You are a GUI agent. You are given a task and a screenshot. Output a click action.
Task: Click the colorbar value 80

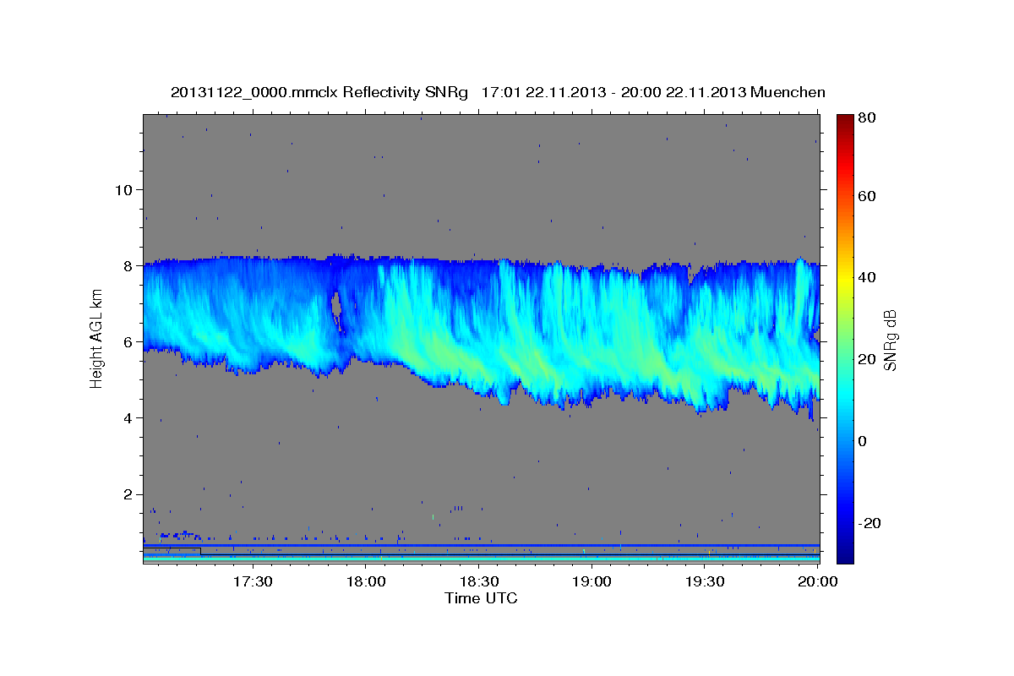coord(866,118)
